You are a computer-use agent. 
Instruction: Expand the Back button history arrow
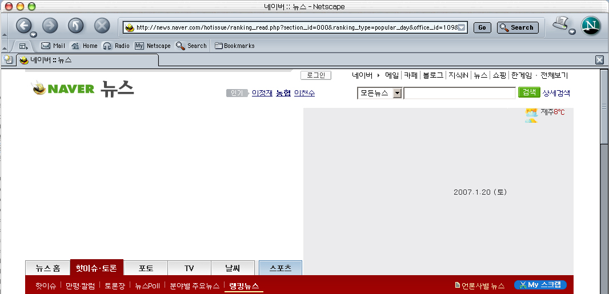[x=33, y=34]
